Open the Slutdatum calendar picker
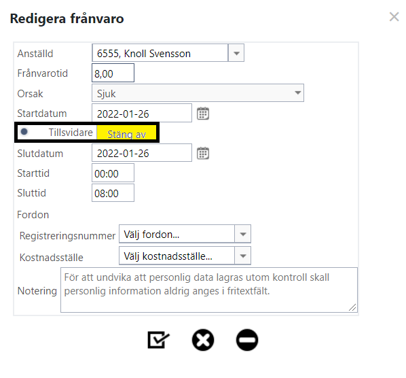Screen dimensions: 406x378 tap(203, 153)
